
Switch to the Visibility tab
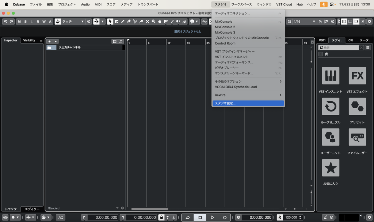click(29, 40)
